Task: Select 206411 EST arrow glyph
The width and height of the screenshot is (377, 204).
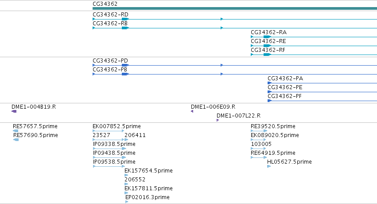Action: [126, 140]
